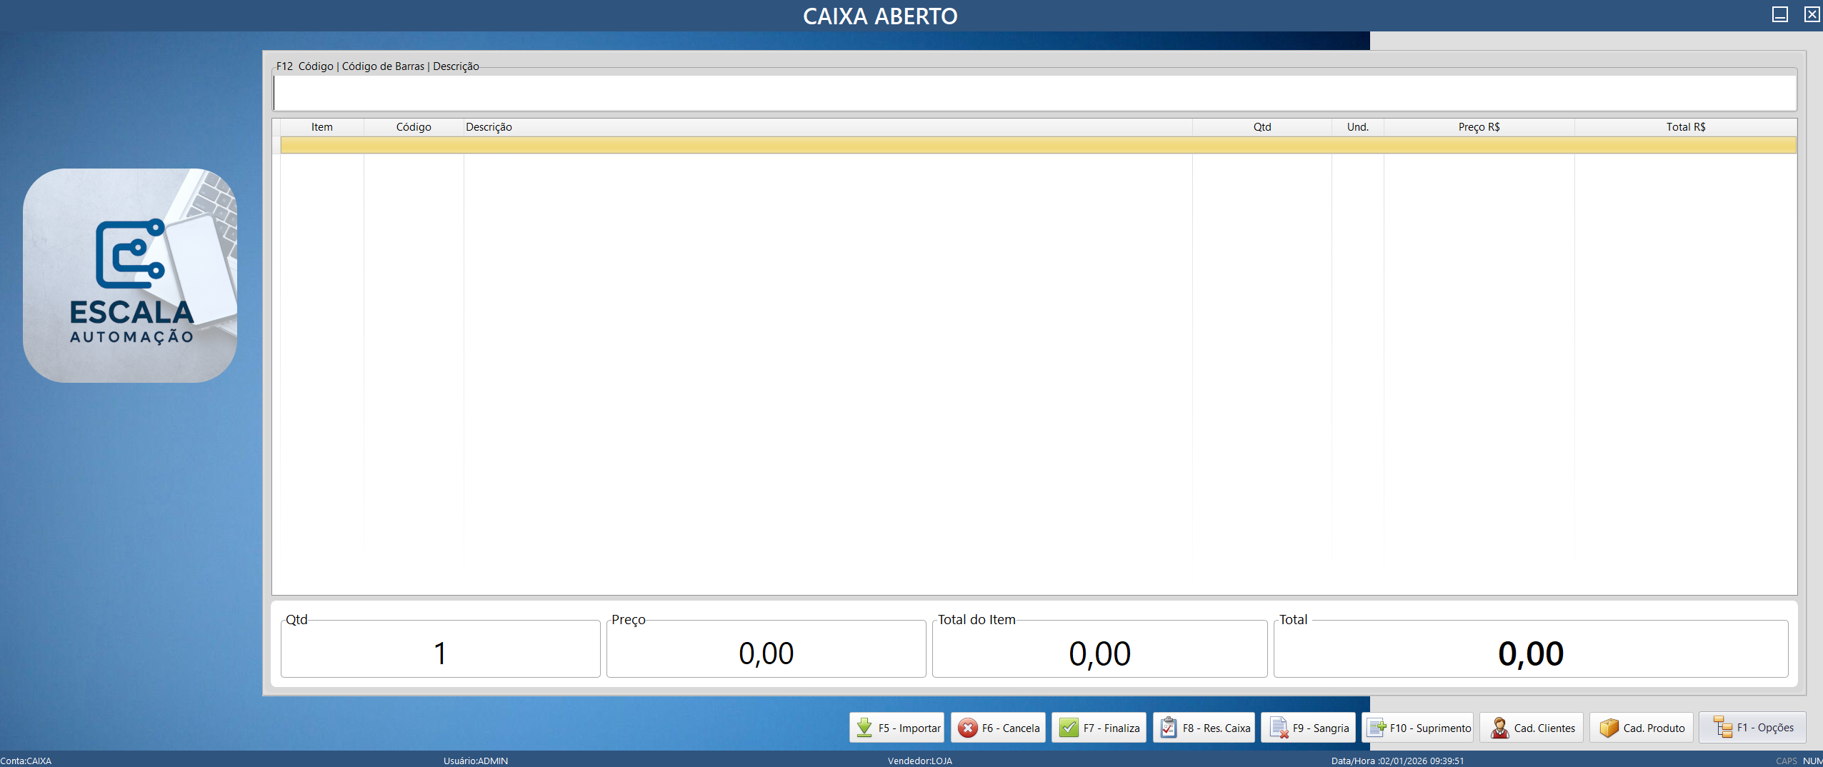Click the clipboard Res. Caixa icon
Screen dimensions: 1823x767
tap(1169, 728)
